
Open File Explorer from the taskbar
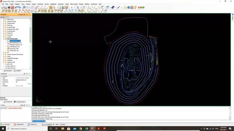63,128
